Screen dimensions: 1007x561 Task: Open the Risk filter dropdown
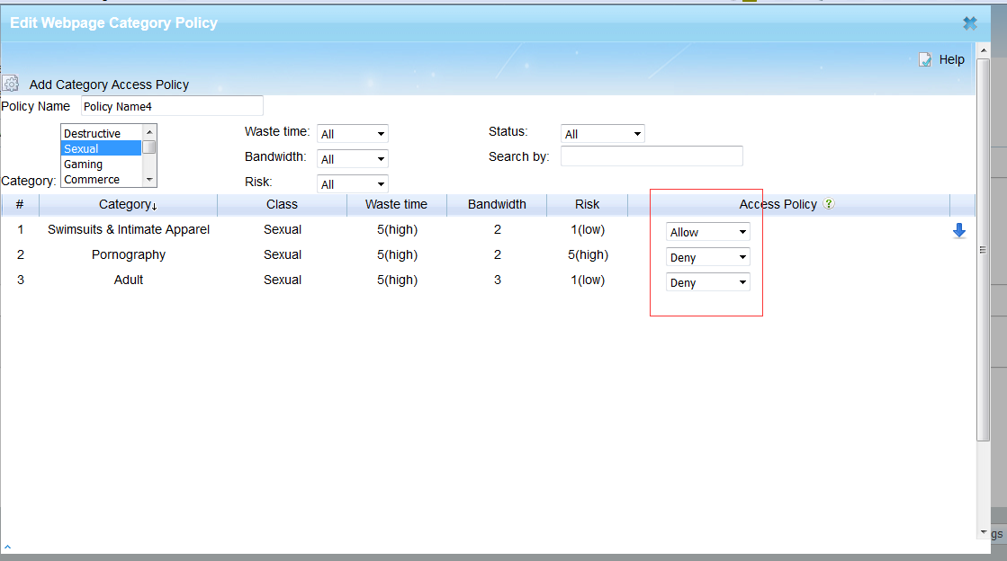[x=353, y=184]
